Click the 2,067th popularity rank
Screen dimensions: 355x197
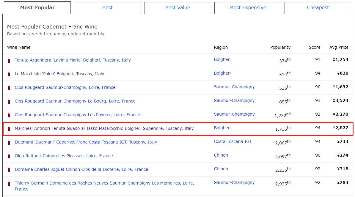[283, 142]
